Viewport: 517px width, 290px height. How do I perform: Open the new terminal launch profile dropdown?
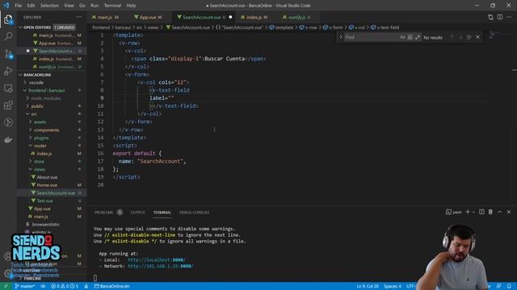[x=473, y=212]
